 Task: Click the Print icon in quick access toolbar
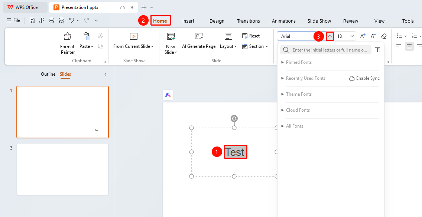coord(52,20)
